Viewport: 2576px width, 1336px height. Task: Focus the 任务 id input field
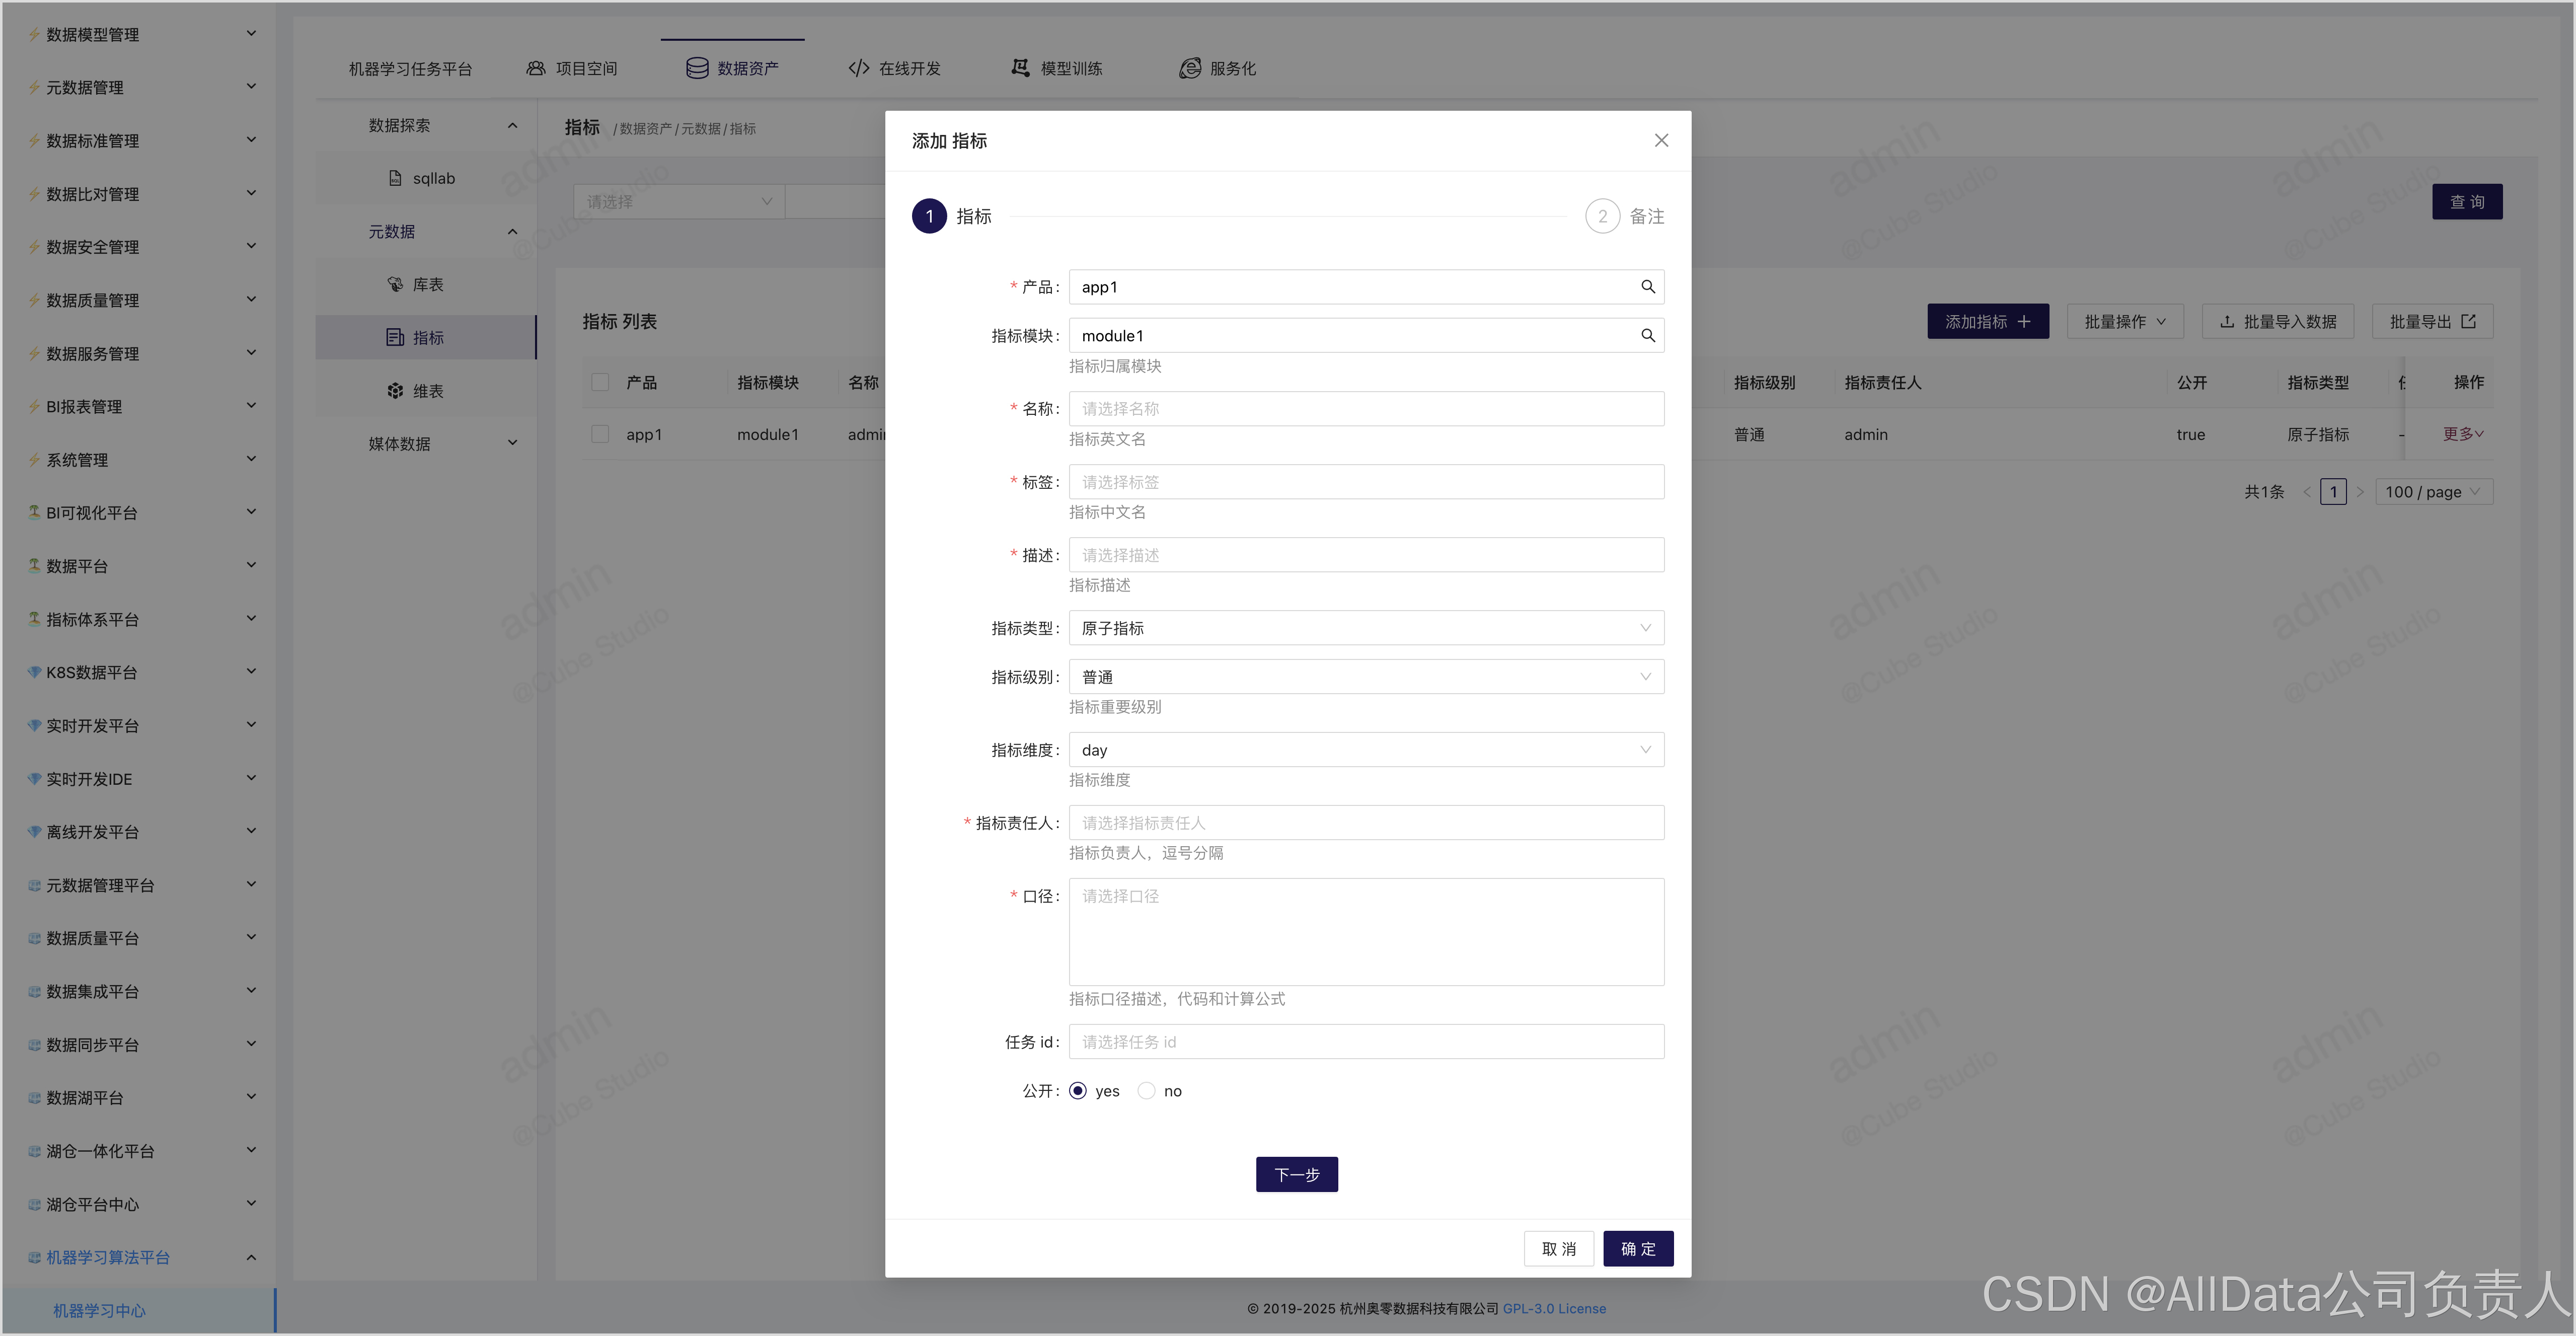[x=1366, y=1042]
